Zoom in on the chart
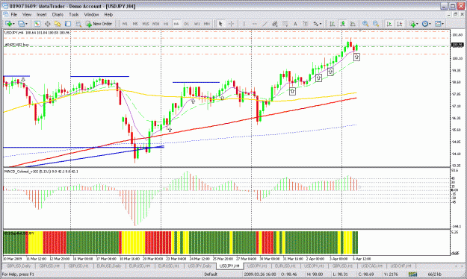The width and height of the screenshot is (467, 279). (365, 24)
